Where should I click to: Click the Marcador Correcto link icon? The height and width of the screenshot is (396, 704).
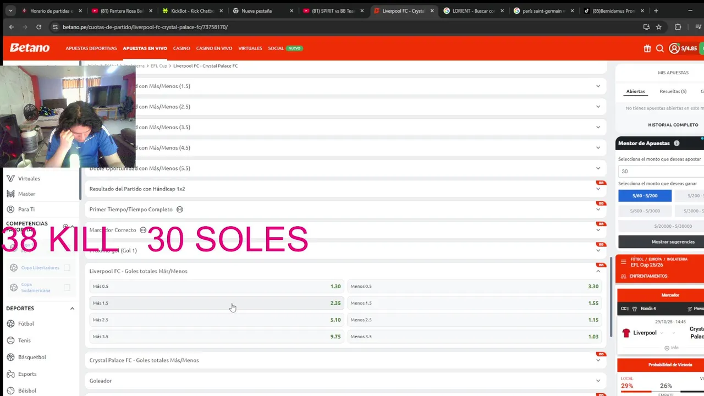point(143,230)
